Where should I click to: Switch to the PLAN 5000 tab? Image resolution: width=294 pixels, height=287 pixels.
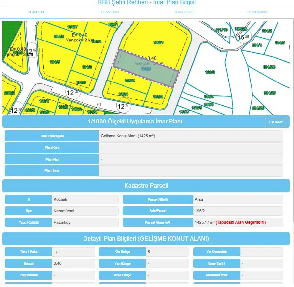[110, 12]
